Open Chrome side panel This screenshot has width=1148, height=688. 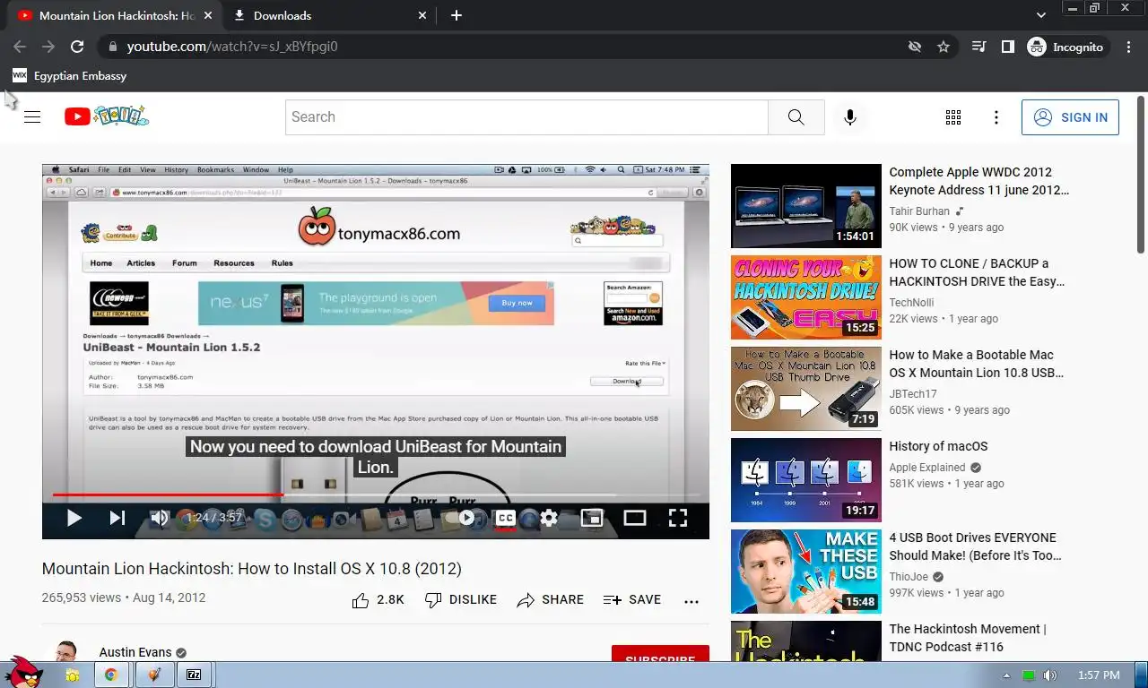[1008, 47]
